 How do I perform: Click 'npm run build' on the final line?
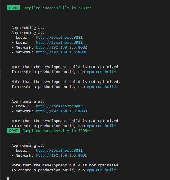coord(101,170)
